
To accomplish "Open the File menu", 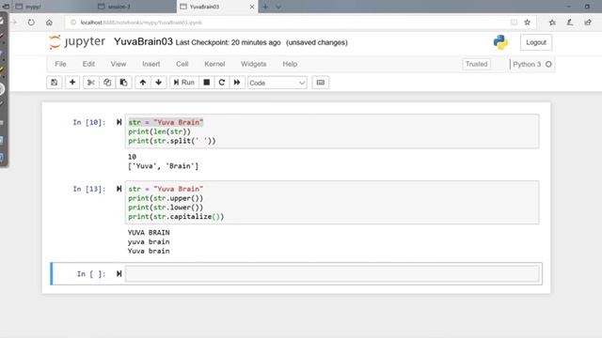I will [60, 64].
